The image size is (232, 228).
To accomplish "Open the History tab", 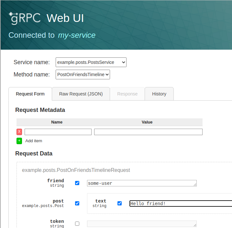I will point(159,94).
